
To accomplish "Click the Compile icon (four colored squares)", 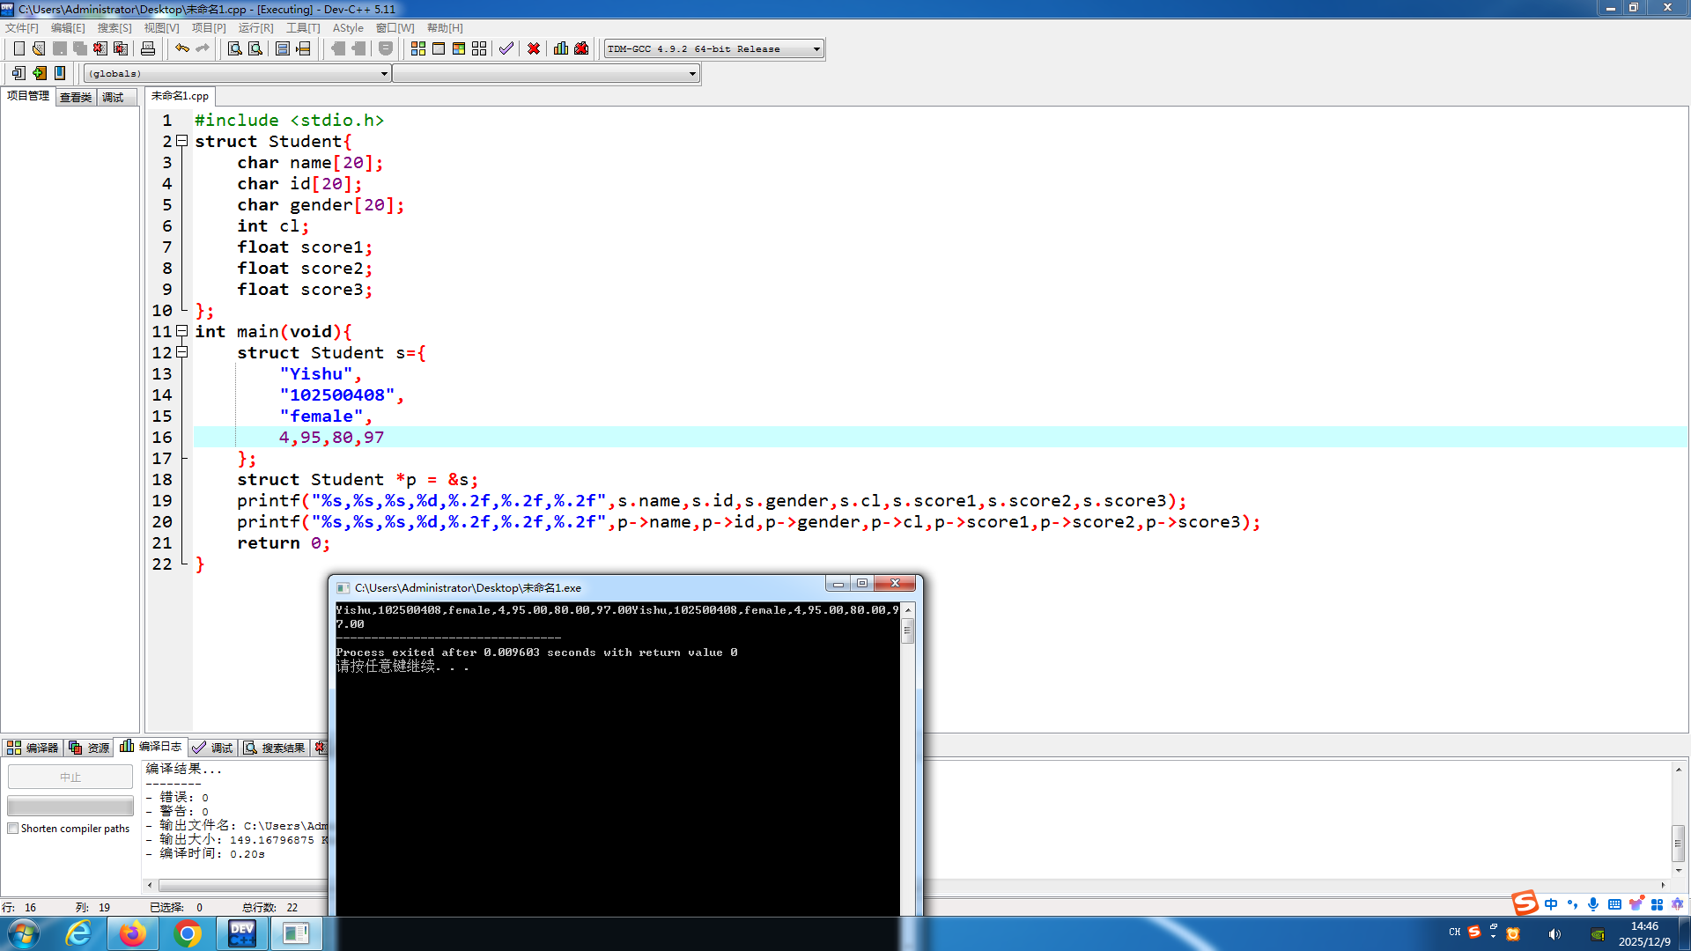I will 418,48.
